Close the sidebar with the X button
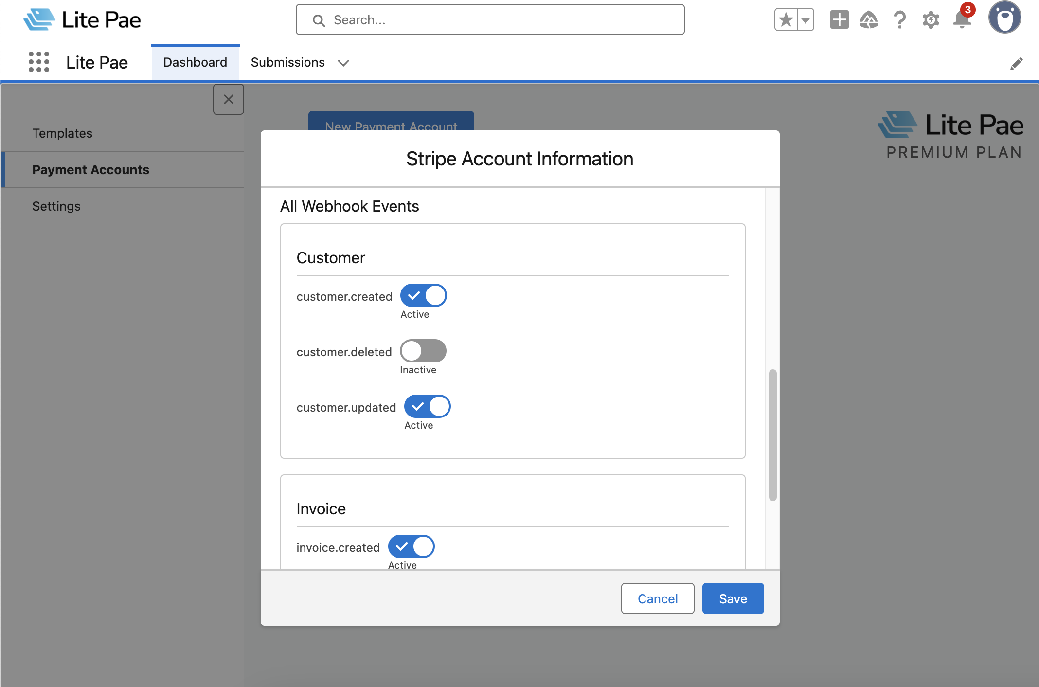 [229, 99]
